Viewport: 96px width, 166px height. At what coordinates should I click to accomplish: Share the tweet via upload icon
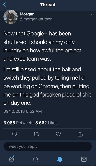[x=80, y=134]
